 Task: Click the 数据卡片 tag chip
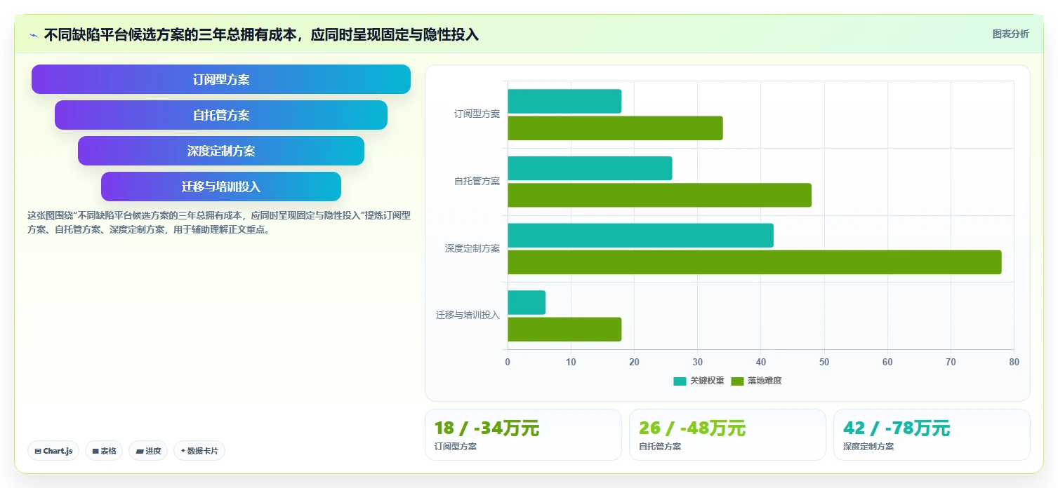[199, 451]
